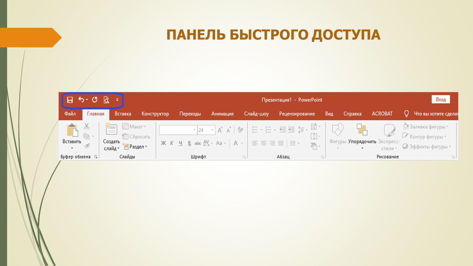Click the Вставить clipboard paste icon

pyautogui.click(x=72, y=130)
